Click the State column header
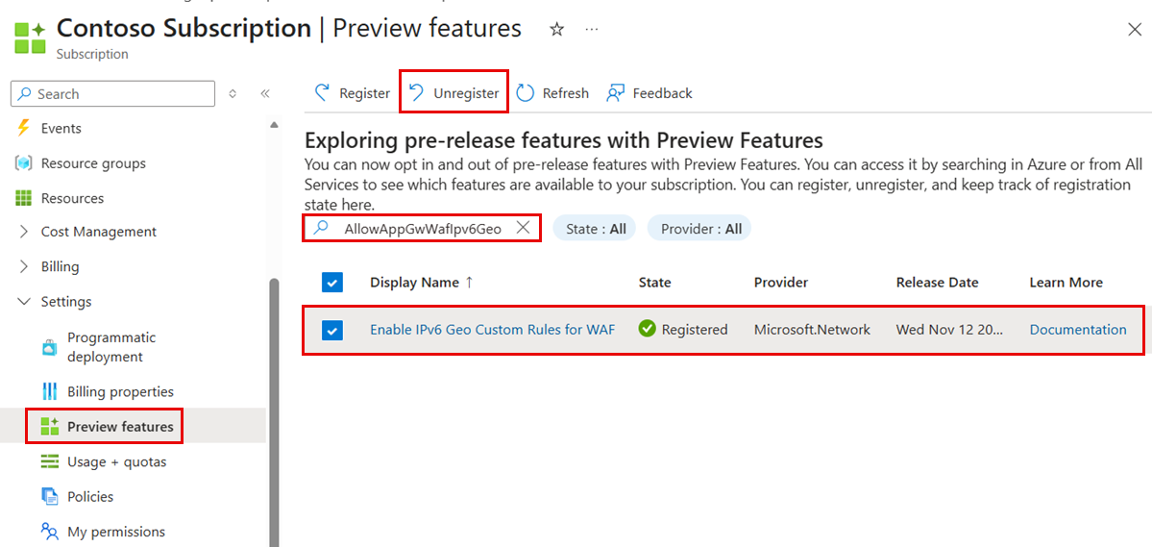The width and height of the screenshot is (1152, 547). (x=654, y=283)
